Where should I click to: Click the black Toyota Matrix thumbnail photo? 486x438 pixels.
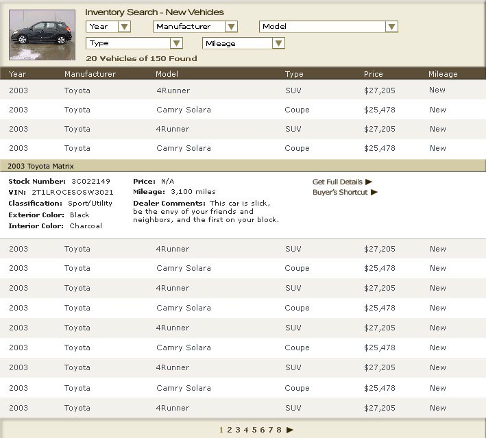tap(42, 35)
